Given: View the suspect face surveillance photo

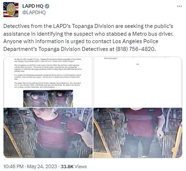Looking at the screenshot, I should click(48, 133).
